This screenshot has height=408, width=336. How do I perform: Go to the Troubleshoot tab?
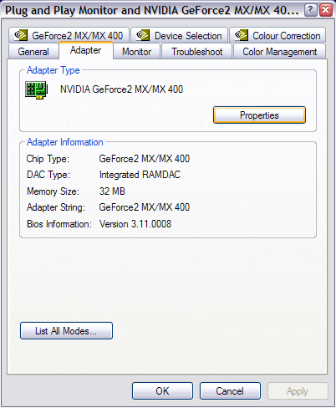pyautogui.click(x=196, y=52)
